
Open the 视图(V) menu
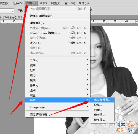[55, 3]
